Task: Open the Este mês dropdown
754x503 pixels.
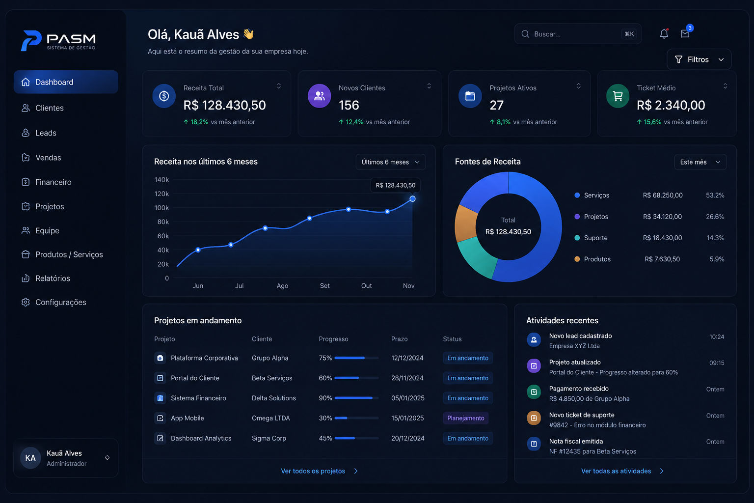Action: pyautogui.click(x=700, y=162)
